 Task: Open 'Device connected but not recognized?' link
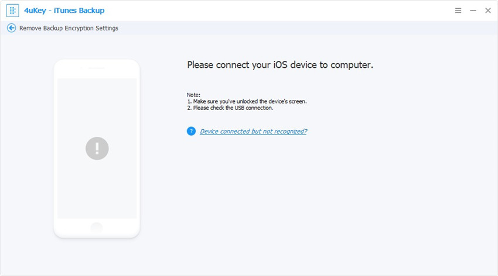253,131
